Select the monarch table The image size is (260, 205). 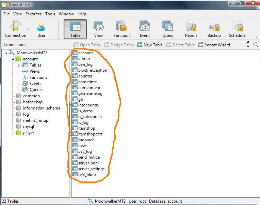(x=84, y=140)
